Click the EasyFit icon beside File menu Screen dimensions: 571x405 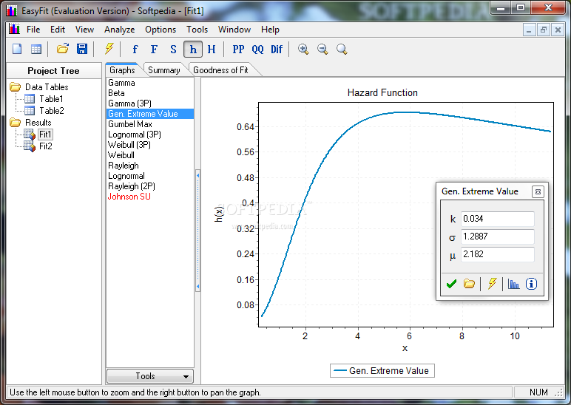coord(14,29)
